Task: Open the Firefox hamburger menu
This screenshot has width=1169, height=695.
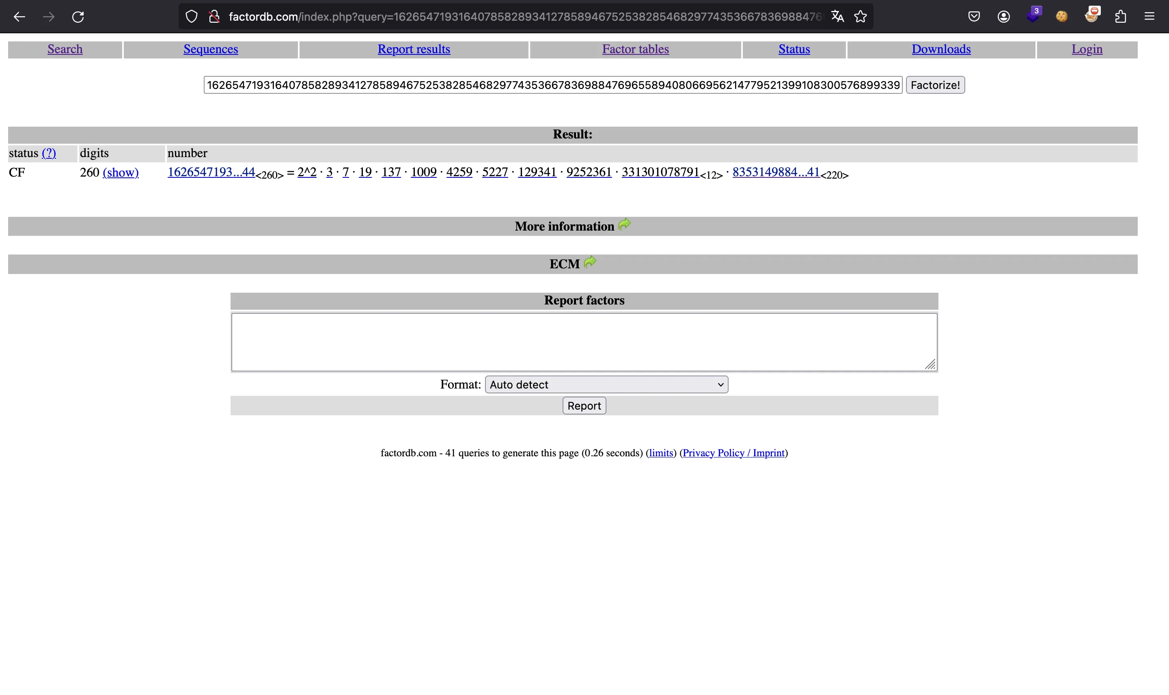Action: (1150, 17)
